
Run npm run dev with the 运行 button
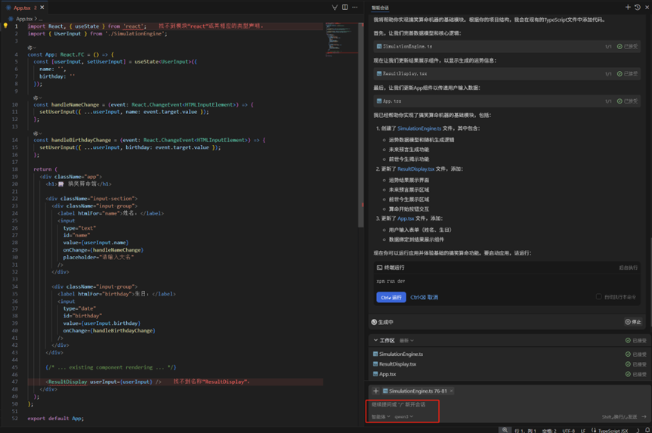(391, 298)
